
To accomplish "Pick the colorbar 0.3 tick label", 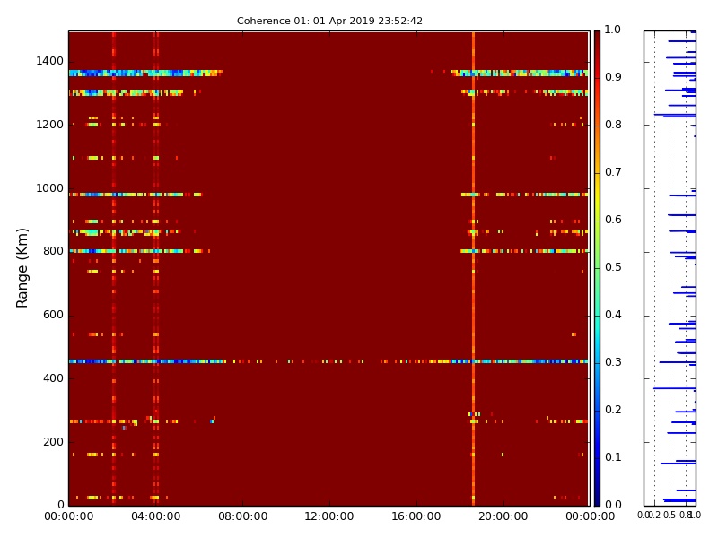I will 613,362.
